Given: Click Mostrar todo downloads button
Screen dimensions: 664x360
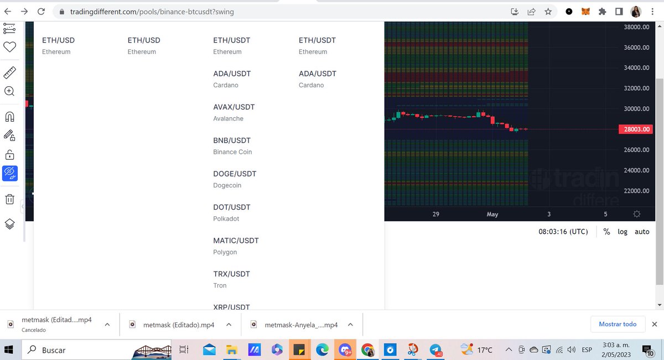Looking at the screenshot, I should [x=618, y=324].
